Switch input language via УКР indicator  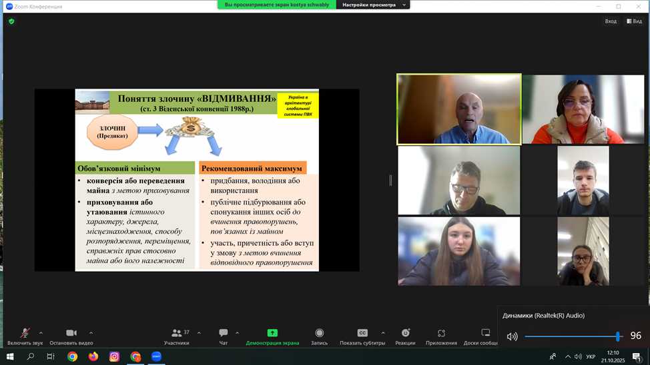tap(591, 357)
